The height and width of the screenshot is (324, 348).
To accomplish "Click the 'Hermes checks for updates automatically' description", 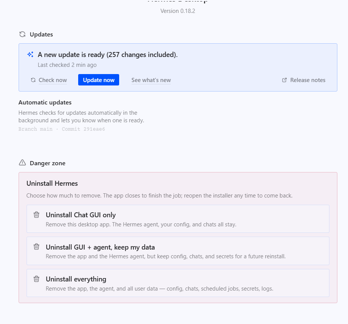I will click(x=81, y=117).
